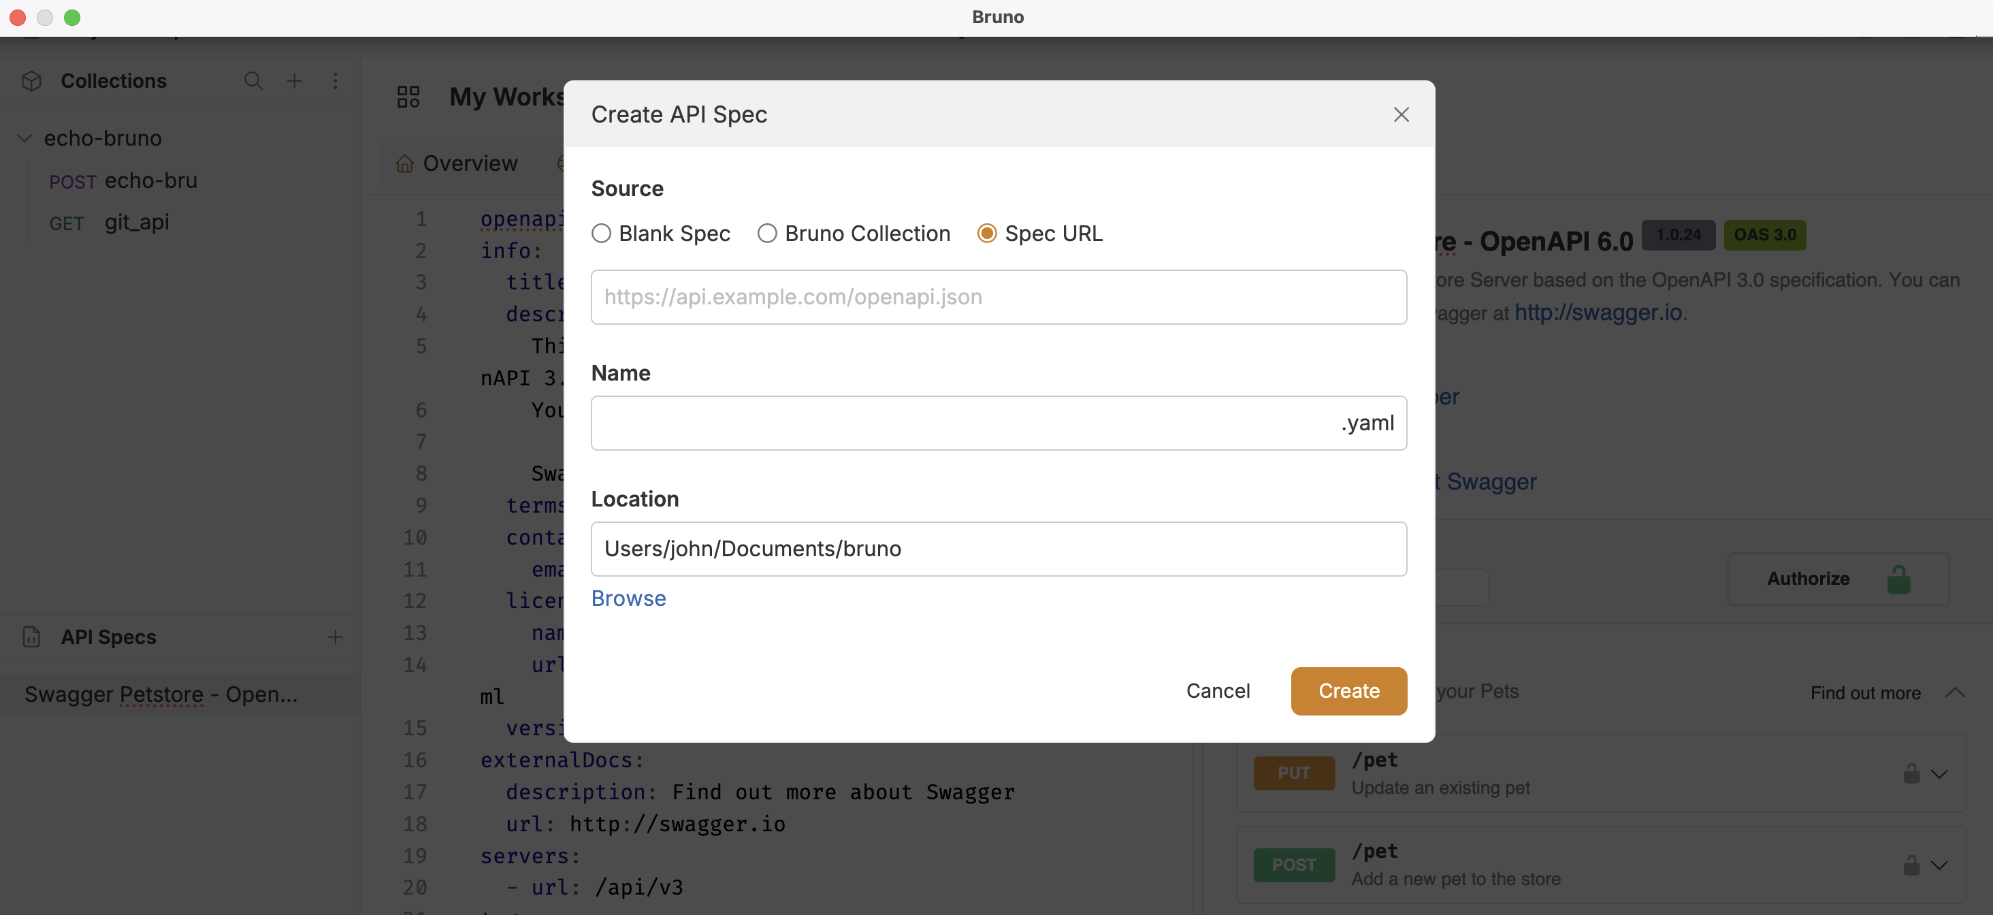Collapse the pet section chevron
Viewport: 1993px width, 915px height.
click(1954, 692)
